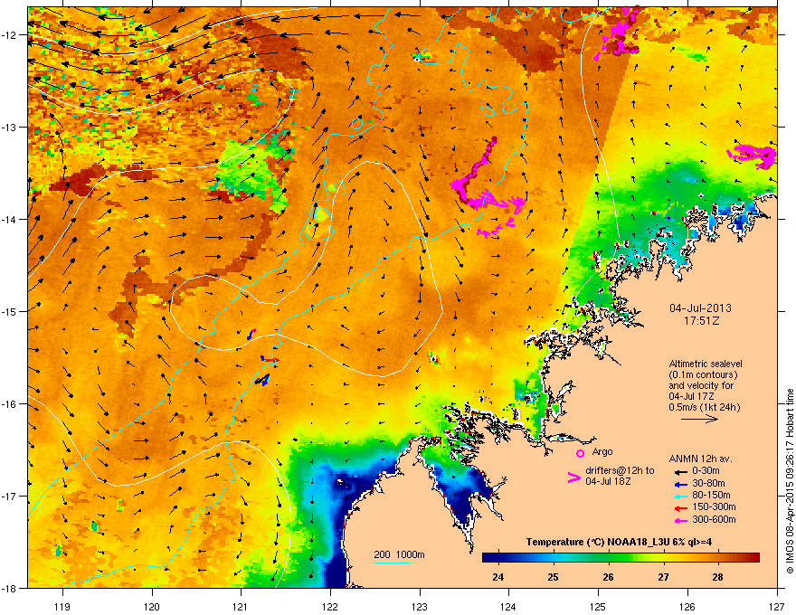Image resolution: width=796 pixels, height=615 pixels.
Task: Click the longitude axis label '120'
Action: click(x=152, y=607)
